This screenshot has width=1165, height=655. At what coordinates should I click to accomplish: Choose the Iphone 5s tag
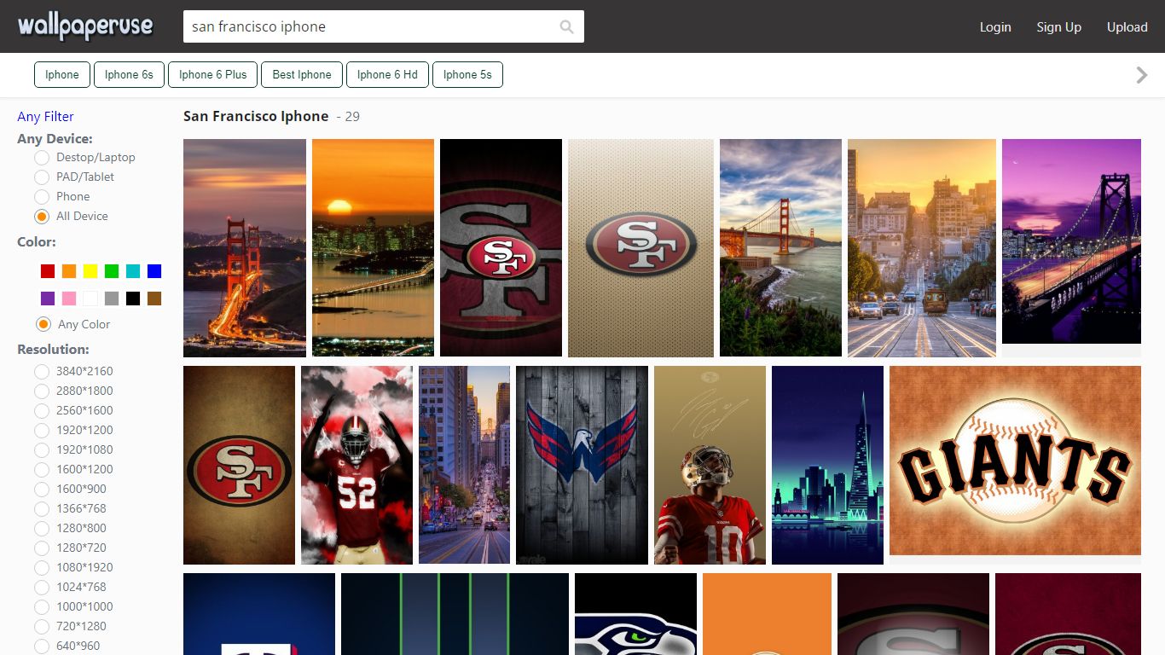467,74
